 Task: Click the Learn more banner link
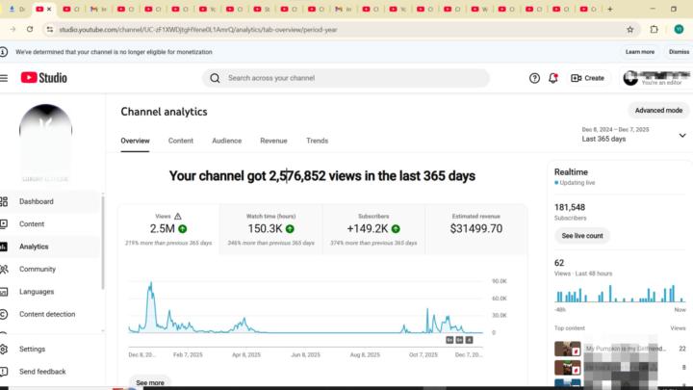[640, 52]
